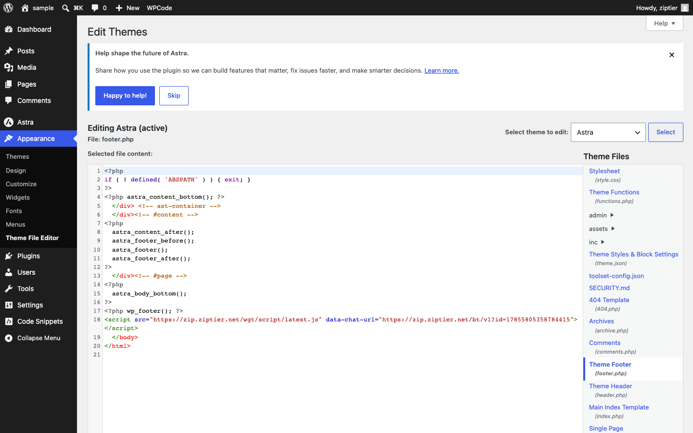Open Widgets submenu item
Screen dimensions: 693x433
(x=18, y=197)
